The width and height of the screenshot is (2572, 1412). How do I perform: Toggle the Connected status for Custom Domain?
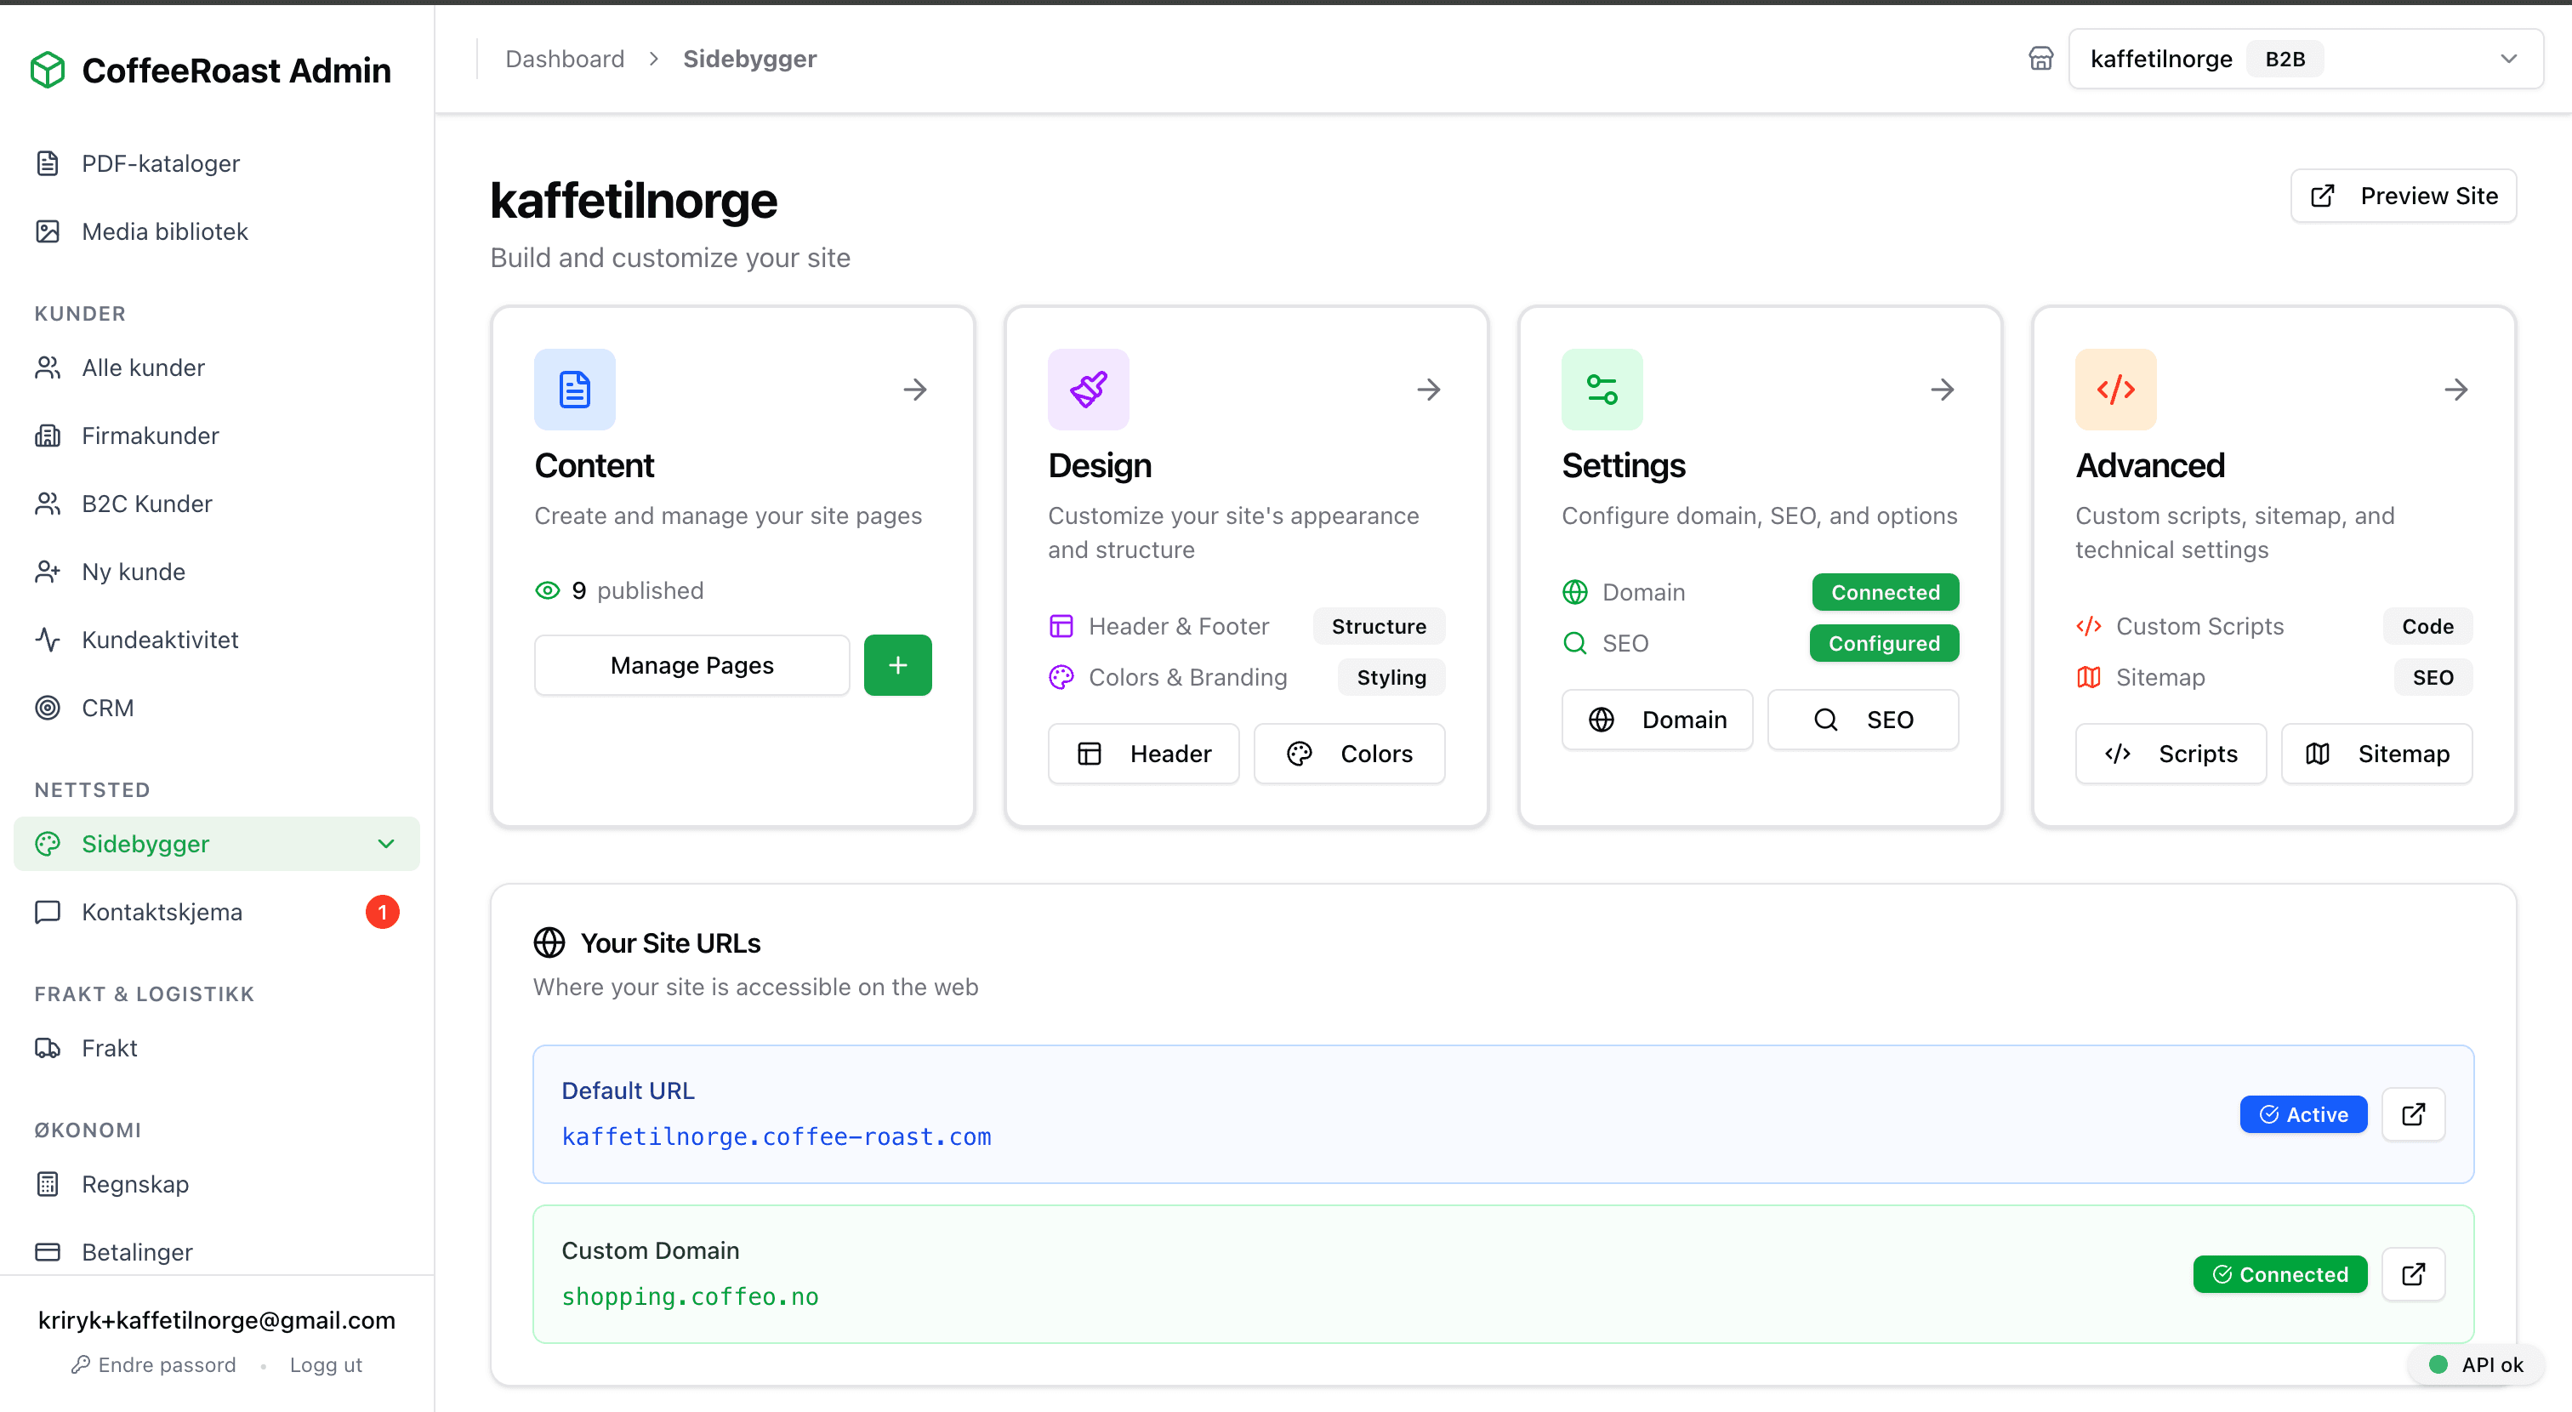pyautogui.click(x=2279, y=1274)
